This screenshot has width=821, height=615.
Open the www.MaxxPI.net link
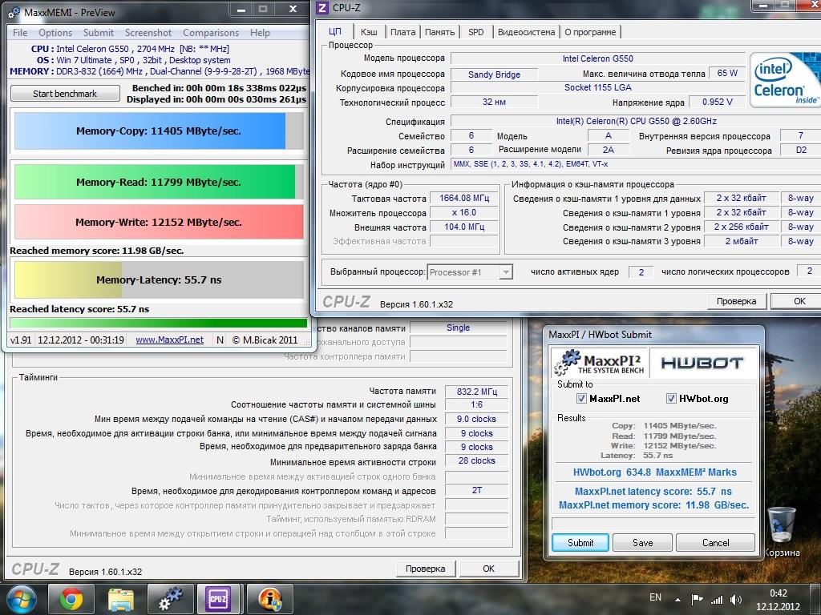[170, 340]
